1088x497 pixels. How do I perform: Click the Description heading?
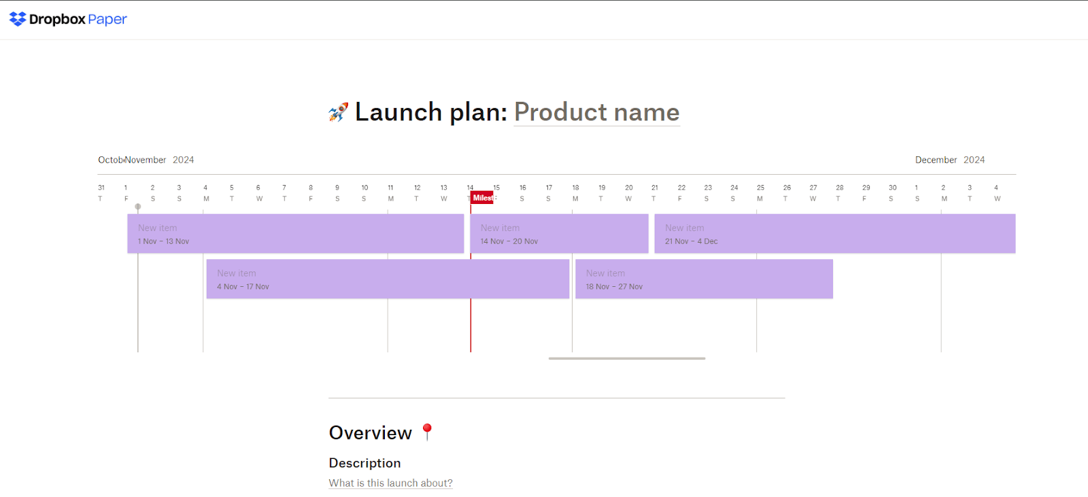[x=364, y=463]
